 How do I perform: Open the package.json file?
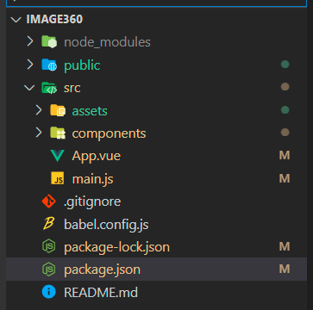point(103,270)
